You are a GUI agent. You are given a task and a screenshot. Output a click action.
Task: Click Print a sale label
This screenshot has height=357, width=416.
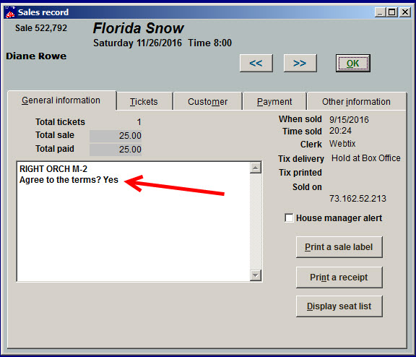click(339, 247)
